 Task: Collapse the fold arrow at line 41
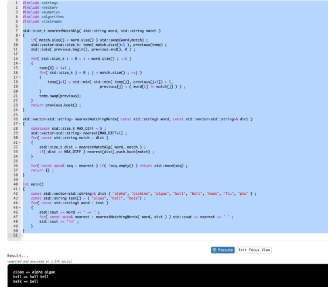(x=20, y=189)
